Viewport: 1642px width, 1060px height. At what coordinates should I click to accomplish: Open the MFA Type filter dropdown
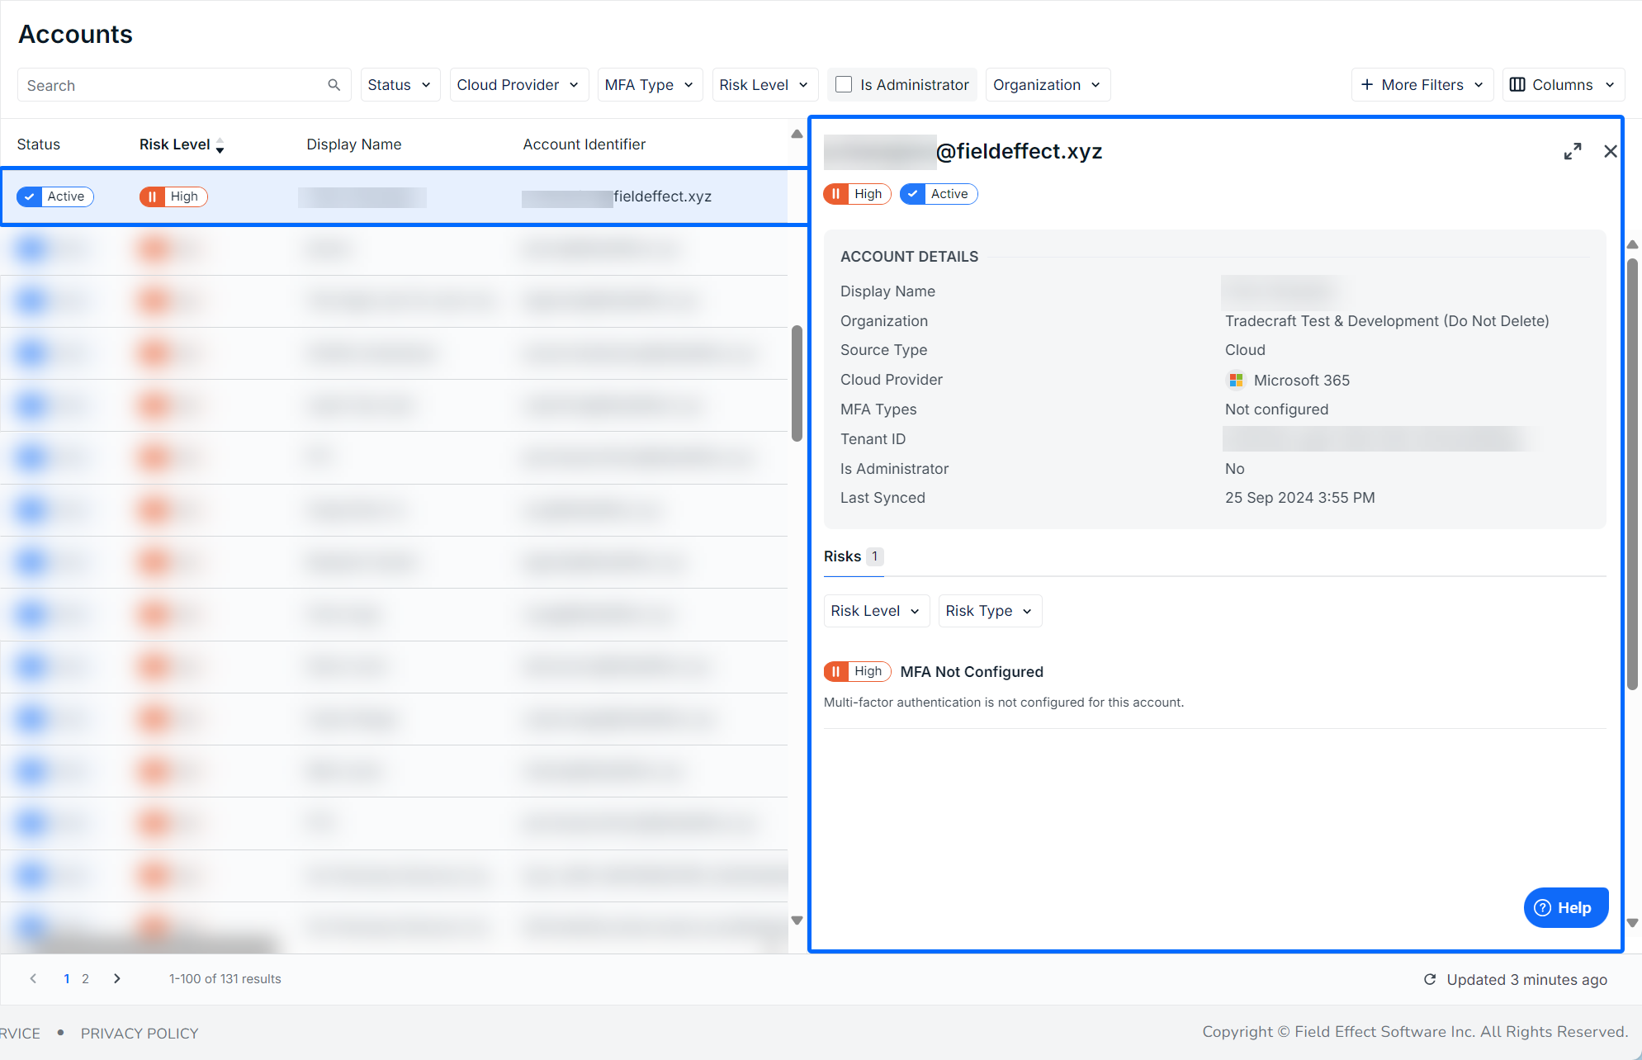pyautogui.click(x=649, y=85)
